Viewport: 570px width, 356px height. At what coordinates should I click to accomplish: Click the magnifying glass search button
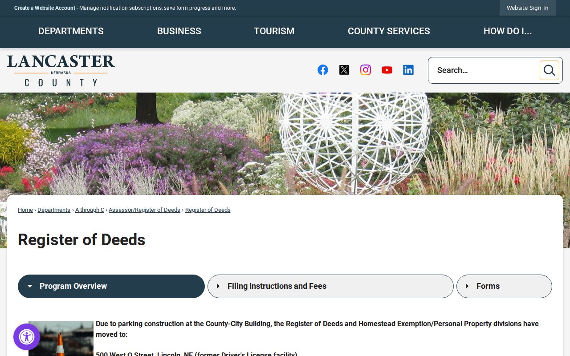tap(550, 70)
